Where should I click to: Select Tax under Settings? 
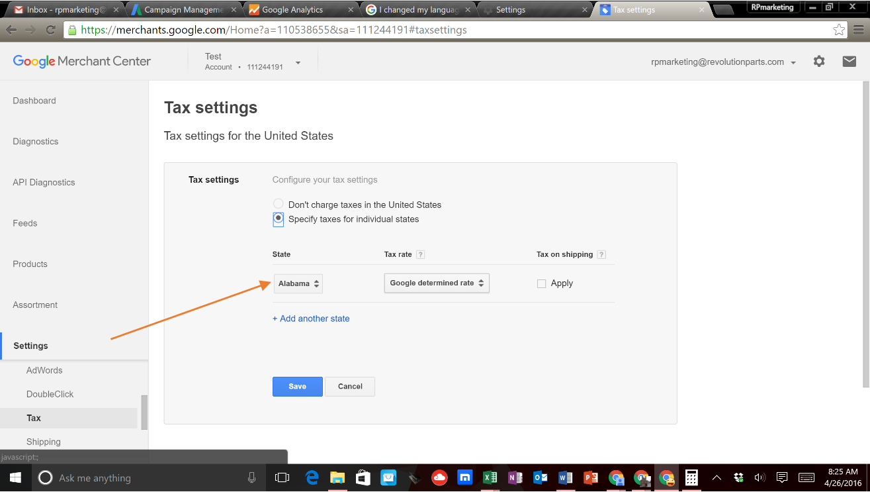34,418
